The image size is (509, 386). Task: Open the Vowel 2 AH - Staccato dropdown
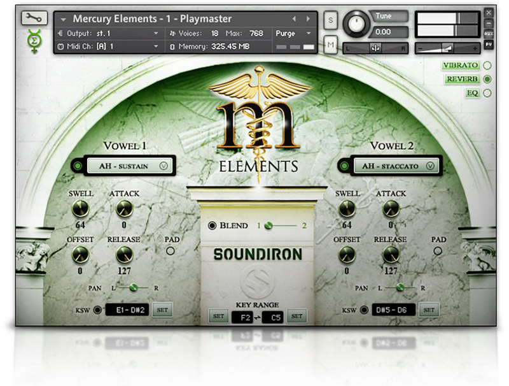pyautogui.click(x=396, y=166)
